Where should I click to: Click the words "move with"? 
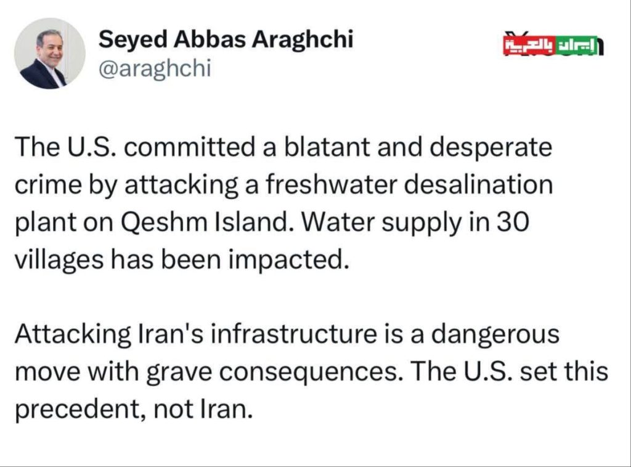pos(72,372)
